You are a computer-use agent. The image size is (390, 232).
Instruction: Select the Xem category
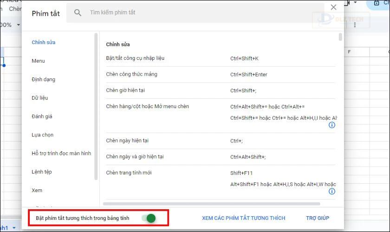pyautogui.click(x=37, y=190)
